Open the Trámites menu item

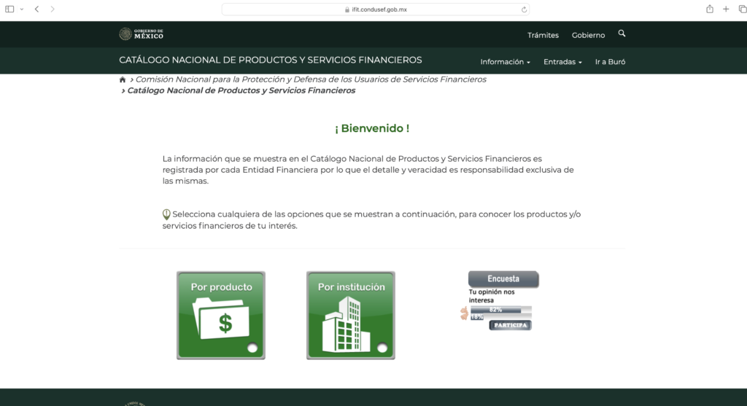[x=543, y=35]
